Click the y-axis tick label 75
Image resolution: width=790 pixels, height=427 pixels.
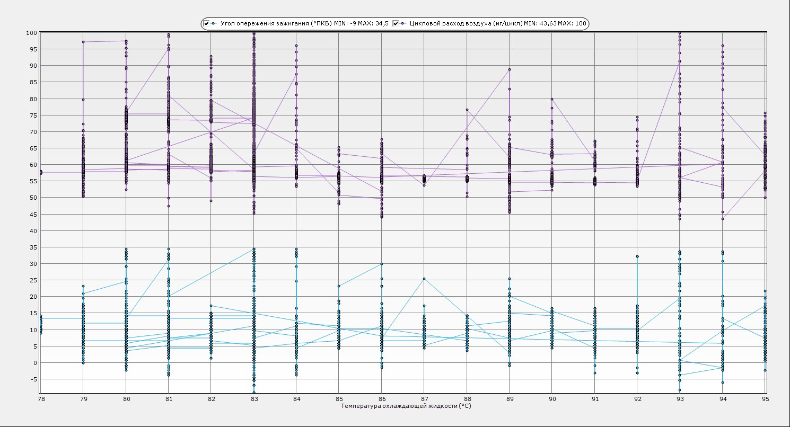[32, 115]
